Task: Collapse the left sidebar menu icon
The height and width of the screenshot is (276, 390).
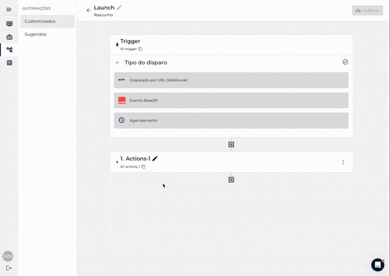Action: tap(9, 9)
